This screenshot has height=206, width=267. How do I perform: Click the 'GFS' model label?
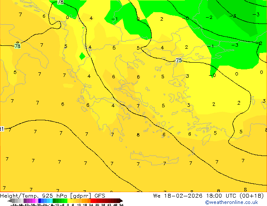point(100,196)
